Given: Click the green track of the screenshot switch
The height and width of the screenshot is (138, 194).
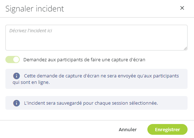Looking at the screenshot, I should click(9, 60).
